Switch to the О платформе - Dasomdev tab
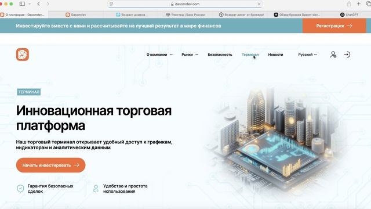Image resolution: width=371 pixels, height=209 pixels. click(x=24, y=15)
